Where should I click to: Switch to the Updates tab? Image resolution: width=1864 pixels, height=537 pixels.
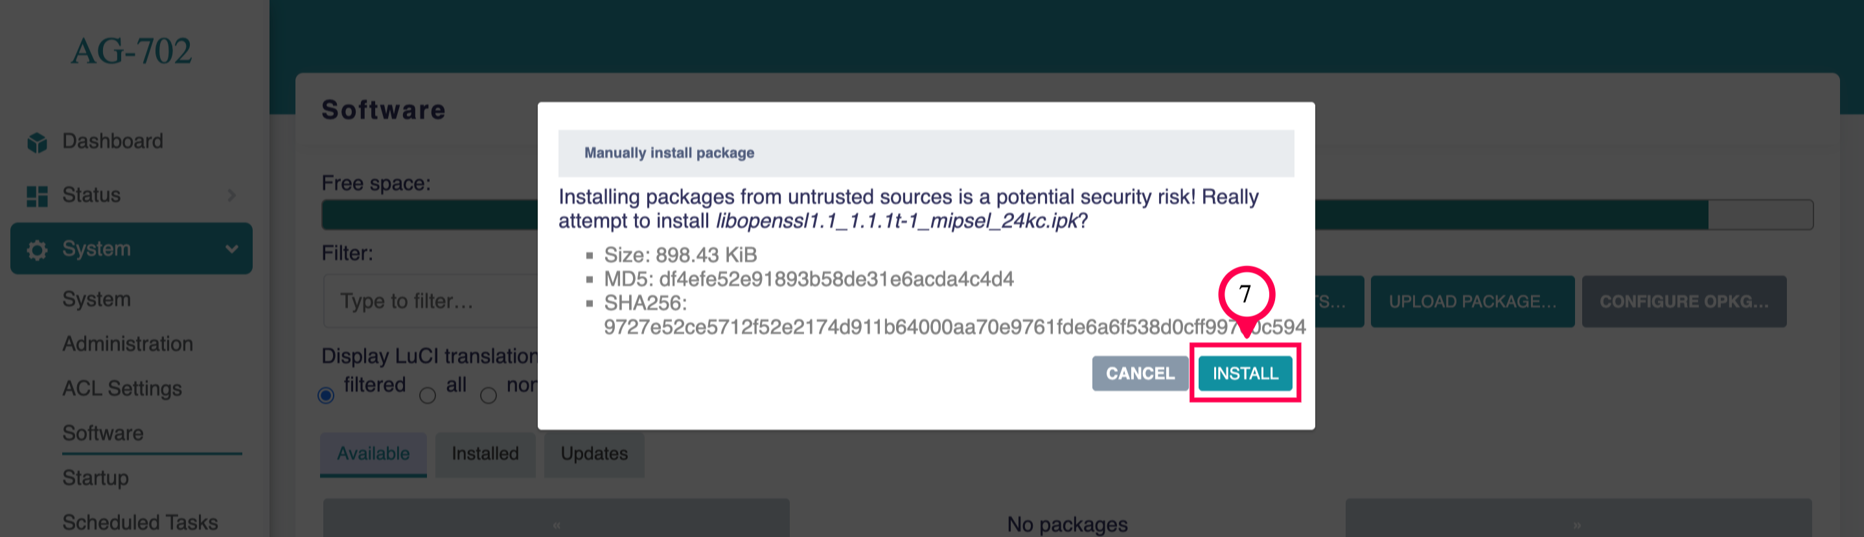[x=594, y=454]
